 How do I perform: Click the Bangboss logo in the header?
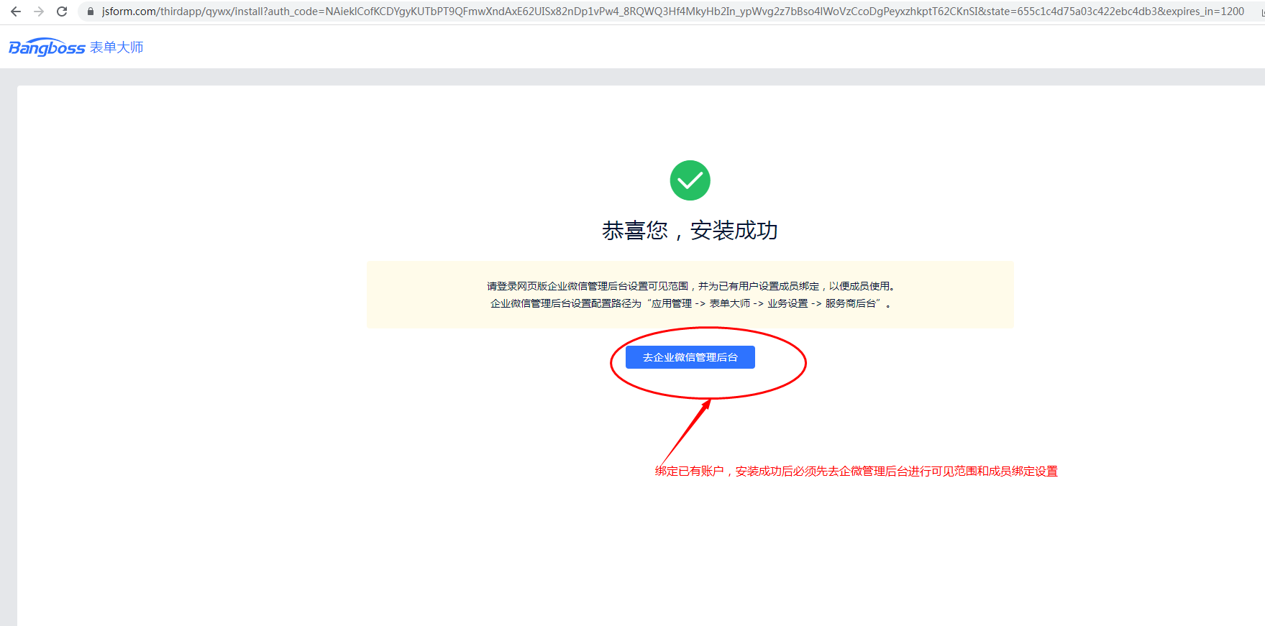pyautogui.click(x=47, y=47)
